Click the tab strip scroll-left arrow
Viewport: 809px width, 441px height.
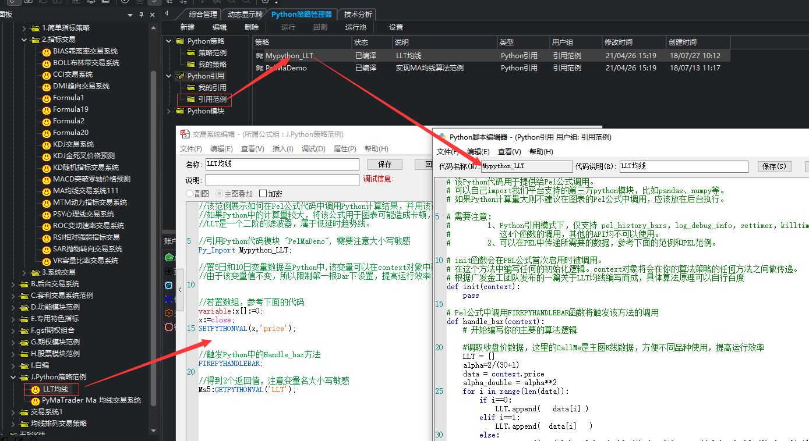167,13
